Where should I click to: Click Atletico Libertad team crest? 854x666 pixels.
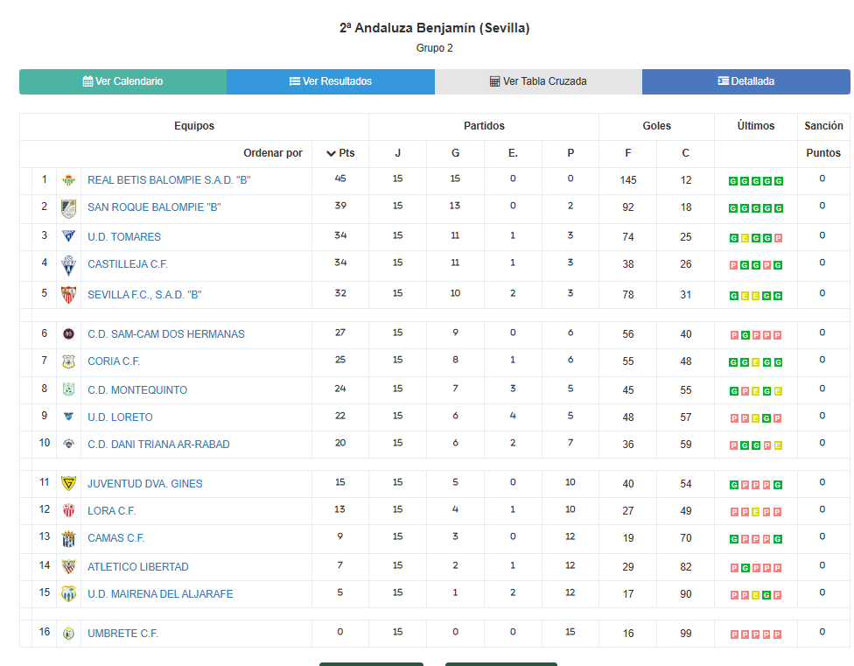point(68,567)
